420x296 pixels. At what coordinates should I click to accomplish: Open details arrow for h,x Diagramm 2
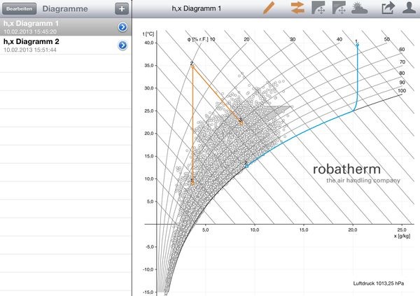122,45
